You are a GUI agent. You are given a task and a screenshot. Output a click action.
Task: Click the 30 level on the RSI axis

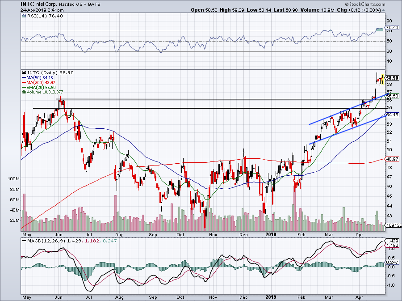(389, 51)
